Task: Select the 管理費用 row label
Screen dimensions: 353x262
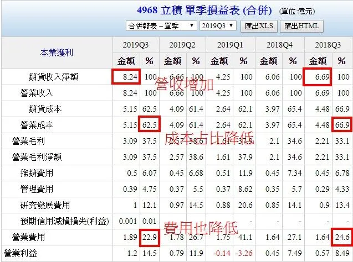Action: click(37, 189)
